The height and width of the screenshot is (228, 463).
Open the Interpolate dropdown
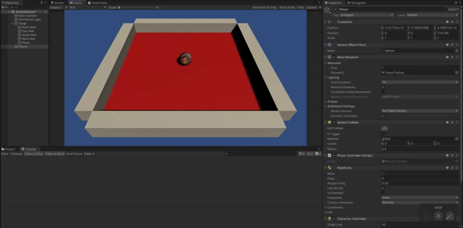pos(419,197)
